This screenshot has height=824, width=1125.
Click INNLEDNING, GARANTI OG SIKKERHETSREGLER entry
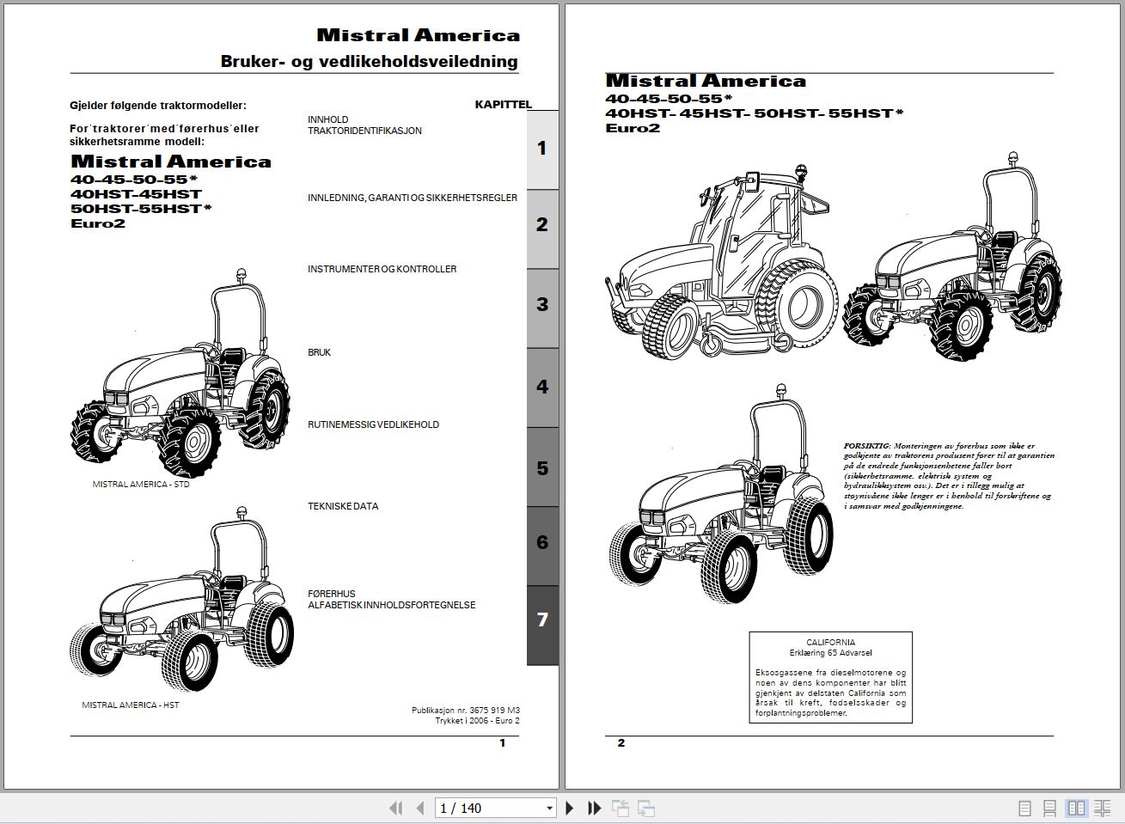point(413,198)
